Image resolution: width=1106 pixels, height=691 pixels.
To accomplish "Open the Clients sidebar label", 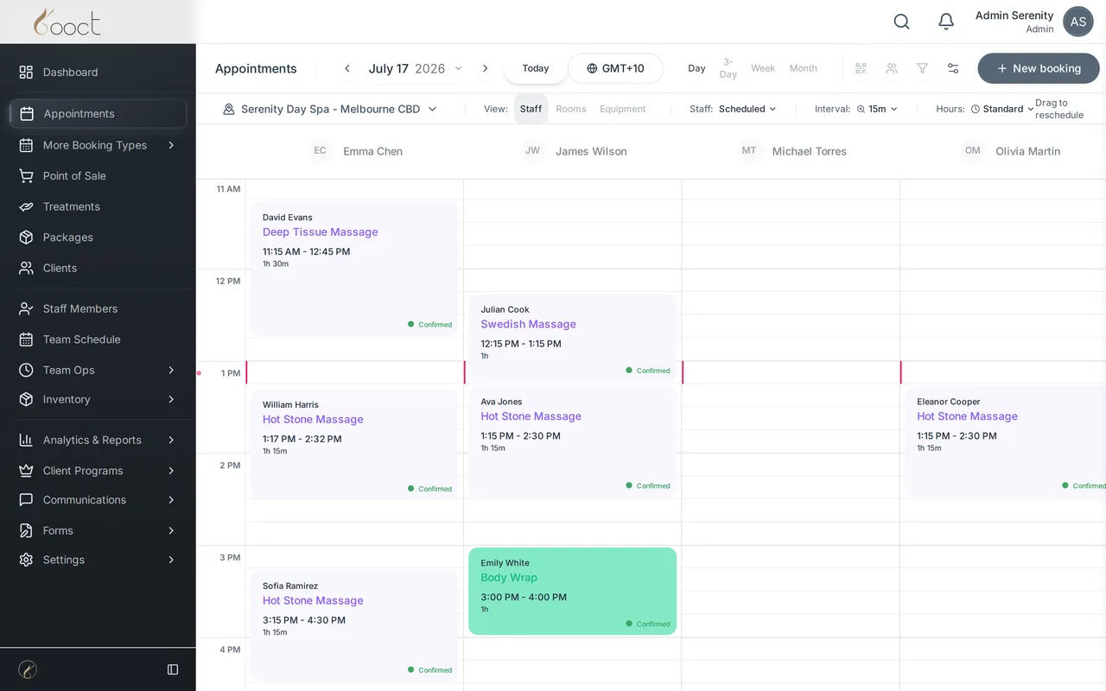I will pos(60,268).
